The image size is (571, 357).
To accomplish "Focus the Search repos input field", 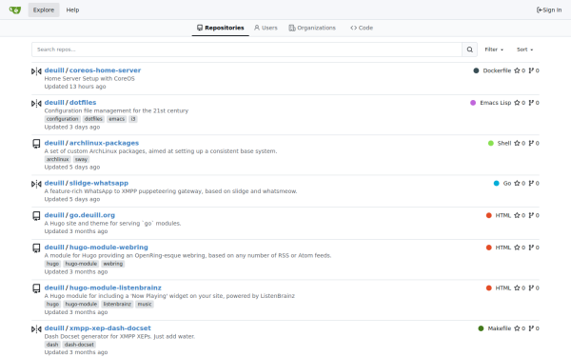I will (x=246, y=50).
